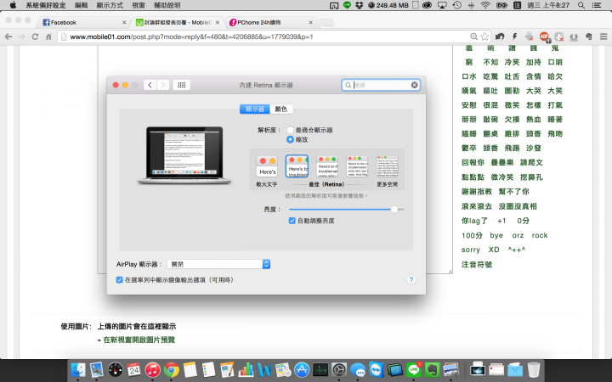Select the 縮放 scaled resolution option
Screen dimensions: 612x382
pos(290,138)
